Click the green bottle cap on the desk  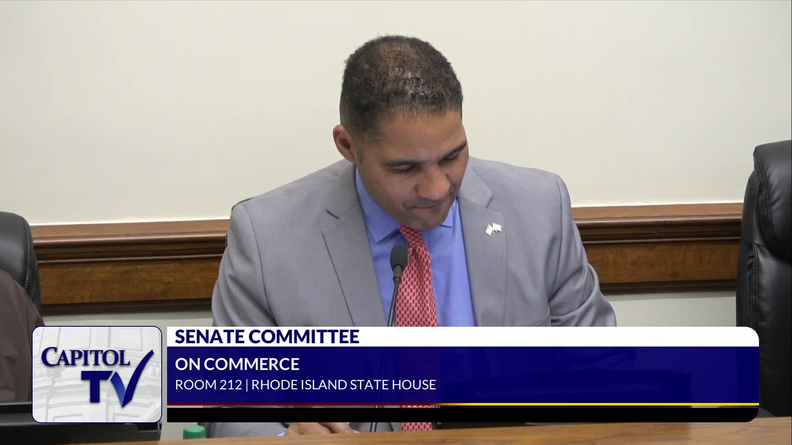click(x=194, y=431)
